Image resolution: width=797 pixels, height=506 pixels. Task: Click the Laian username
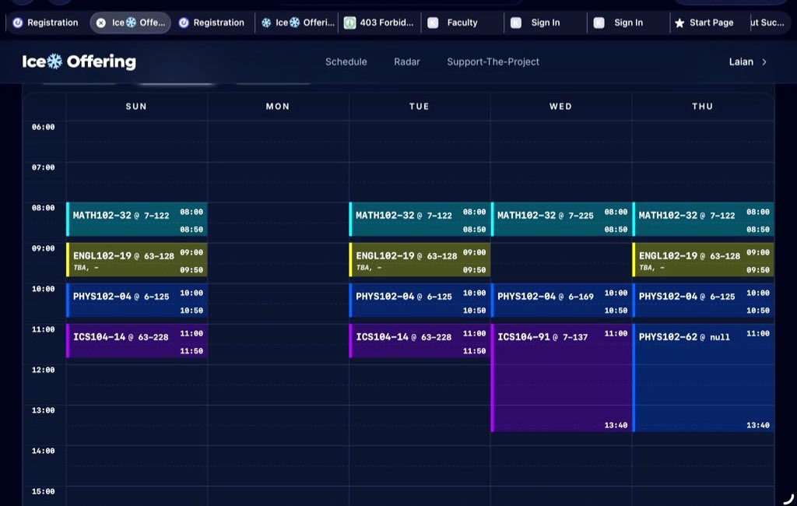tap(741, 61)
